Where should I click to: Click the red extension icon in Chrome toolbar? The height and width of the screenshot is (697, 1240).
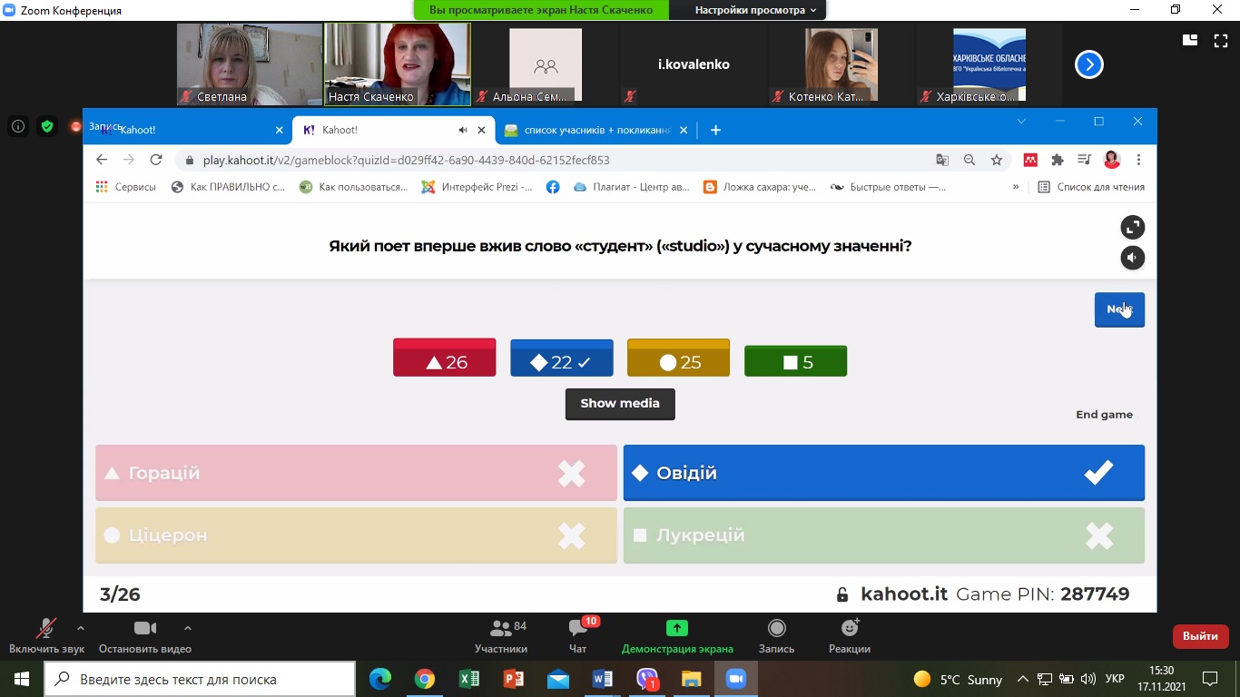pyautogui.click(x=1030, y=160)
